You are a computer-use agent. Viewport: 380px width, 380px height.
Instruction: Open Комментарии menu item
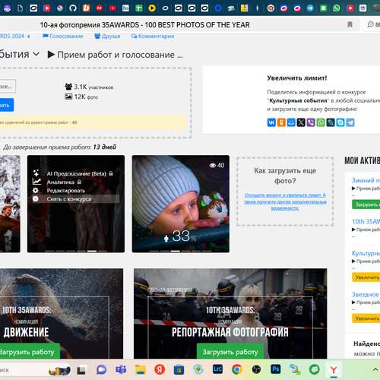pyautogui.click(x=153, y=36)
